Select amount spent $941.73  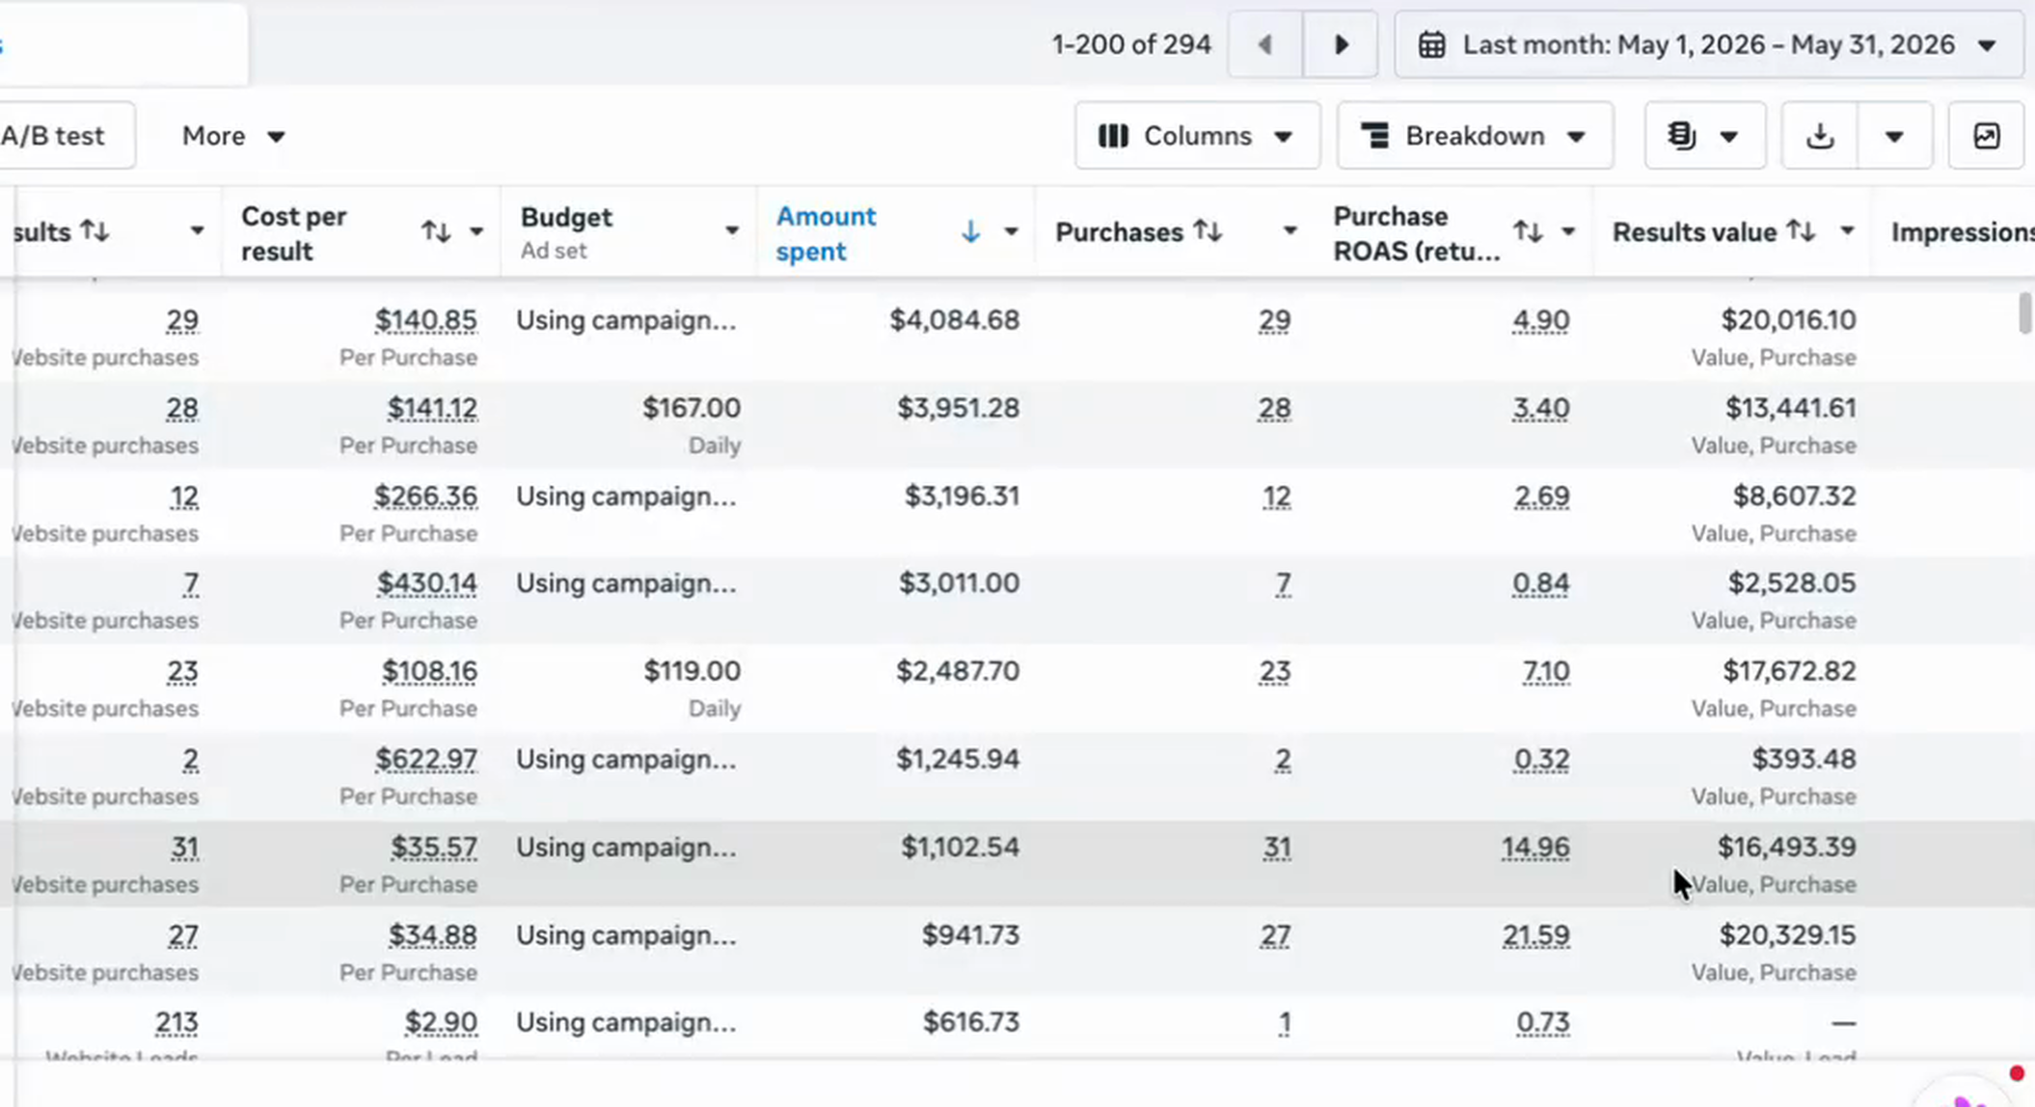point(970,935)
